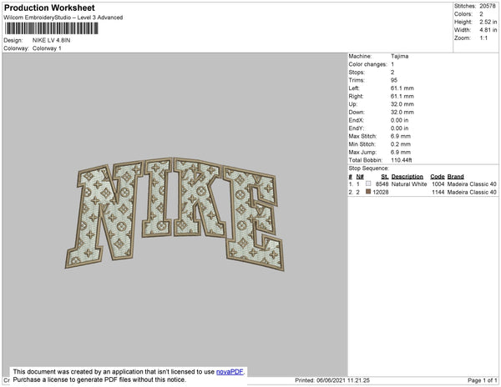Select the 'Printed: 06/06/2021' timestamp

pyautogui.click(x=332, y=380)
